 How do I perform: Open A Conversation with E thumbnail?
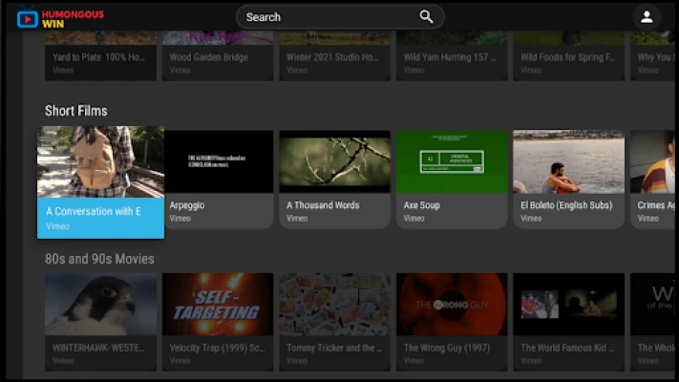point(100,162)
